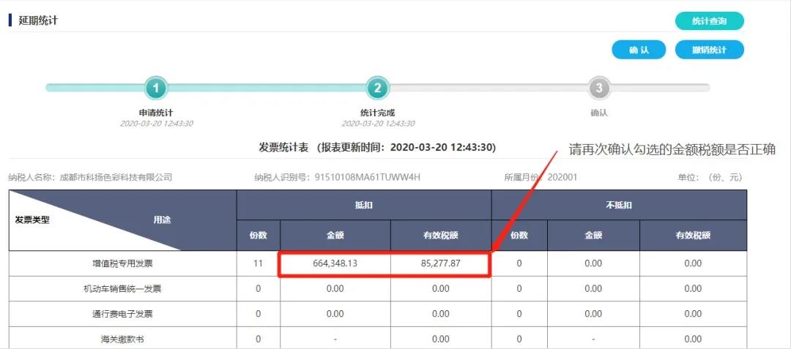Click the 664,348.13 amount cell
This screenshot has height=349, width=791.
click(335, 263)
